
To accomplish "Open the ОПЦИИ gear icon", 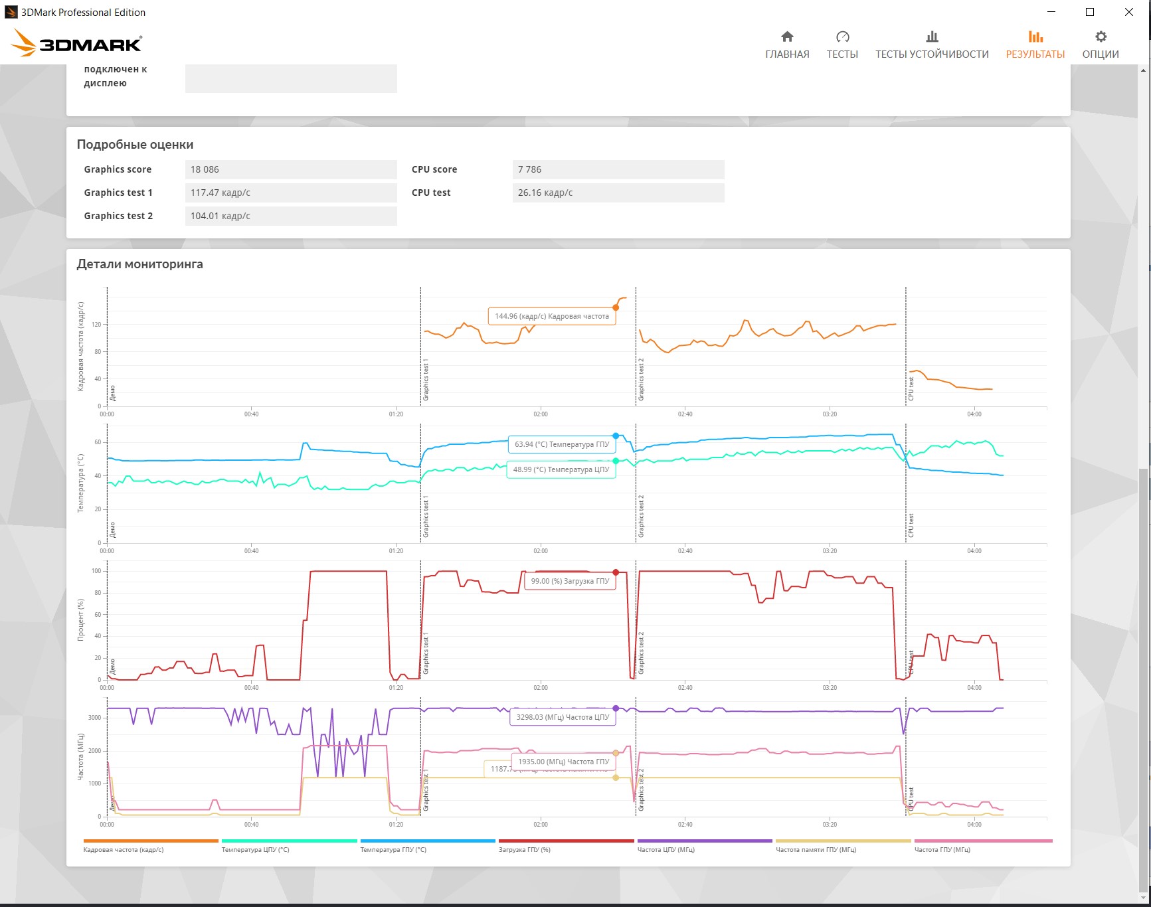I will click(x=1101, y=37).
